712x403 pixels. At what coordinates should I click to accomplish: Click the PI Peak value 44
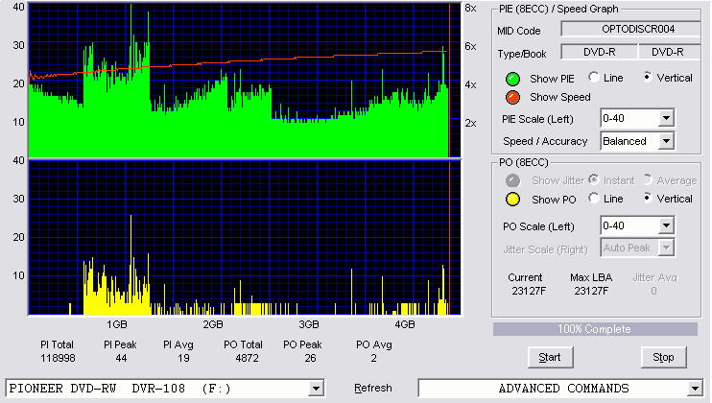point(121,358)
